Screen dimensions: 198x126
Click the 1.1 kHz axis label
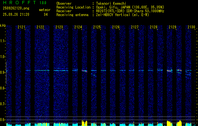(3, 41)
